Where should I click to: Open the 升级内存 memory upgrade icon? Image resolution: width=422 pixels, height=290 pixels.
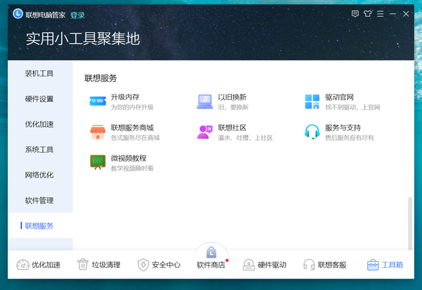pyautogui.click(x=98, y=101)
